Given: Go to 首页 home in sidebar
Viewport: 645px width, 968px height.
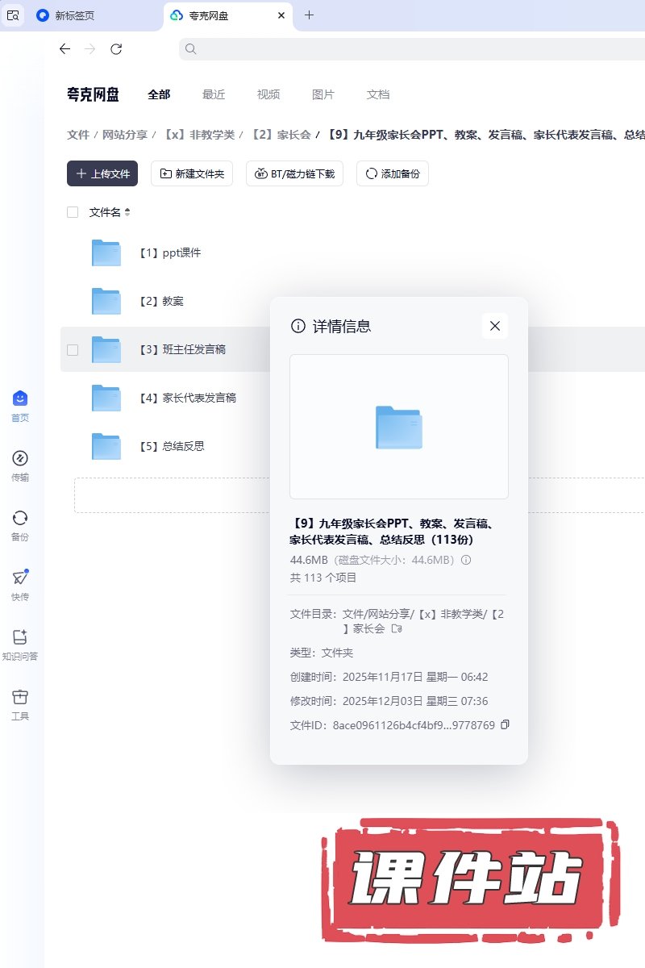Looking at the screenshot, I should pyautogui.click(x=20, y=399).
